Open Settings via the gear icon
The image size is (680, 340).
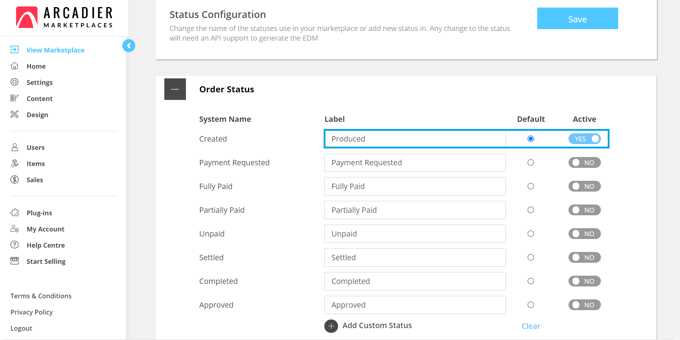pyautogui.click(x=14, y=82)
